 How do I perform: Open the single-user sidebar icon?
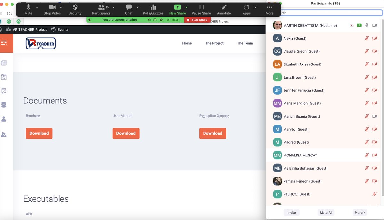point(4,119)
